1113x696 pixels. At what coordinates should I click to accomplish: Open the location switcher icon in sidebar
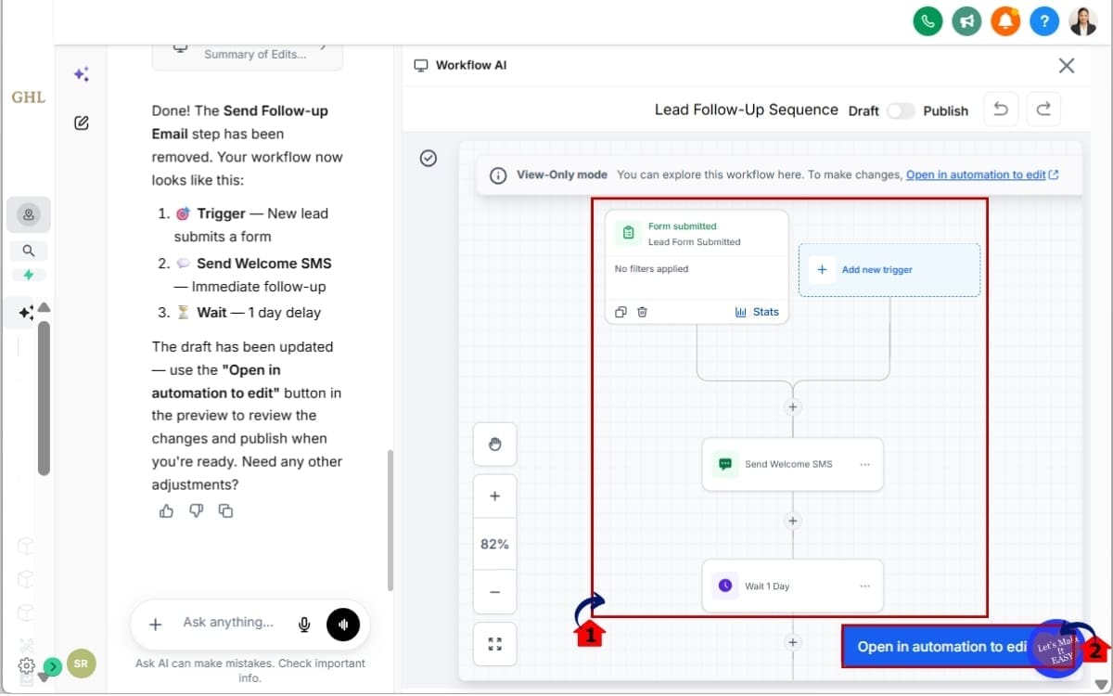point(29,214)
